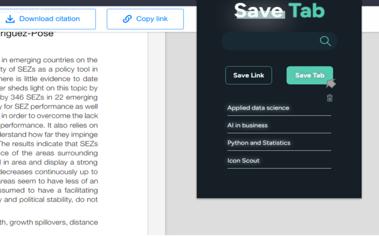Hit the green Save Tab button

click(x=310, y=75)
